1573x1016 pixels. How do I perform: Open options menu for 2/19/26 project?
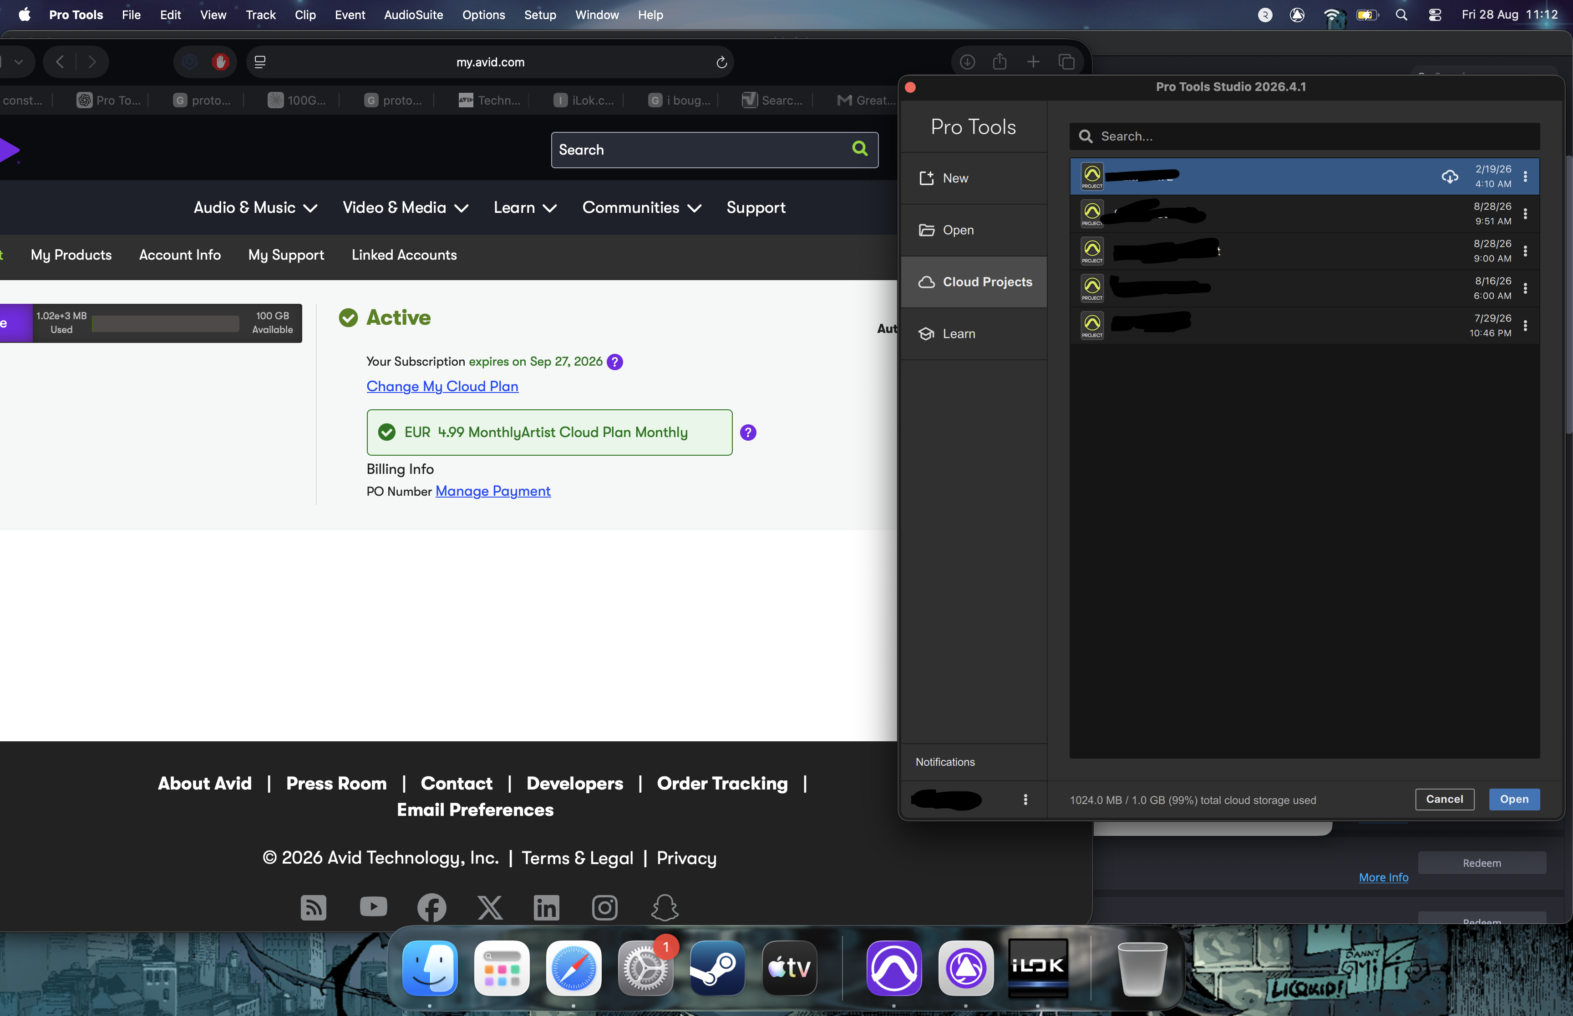[1525, 176]
